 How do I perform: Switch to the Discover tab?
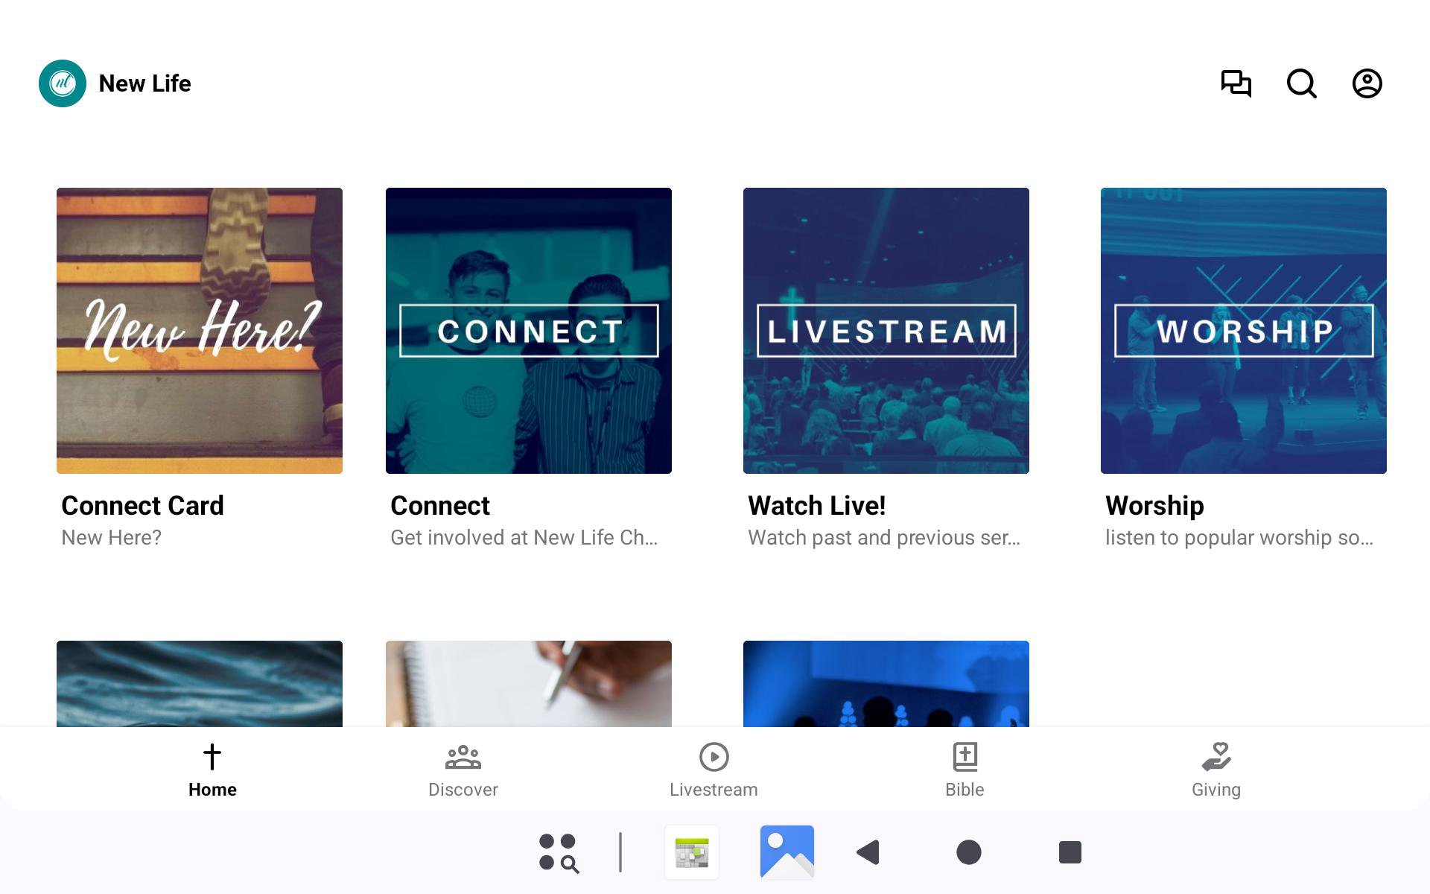[x=463, y=770]
